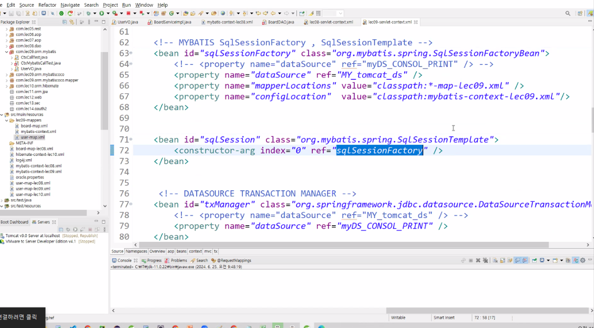Viewport: 594px width, 328px height.
Task: Open the Navigate menu
Action: coord(70,5)
